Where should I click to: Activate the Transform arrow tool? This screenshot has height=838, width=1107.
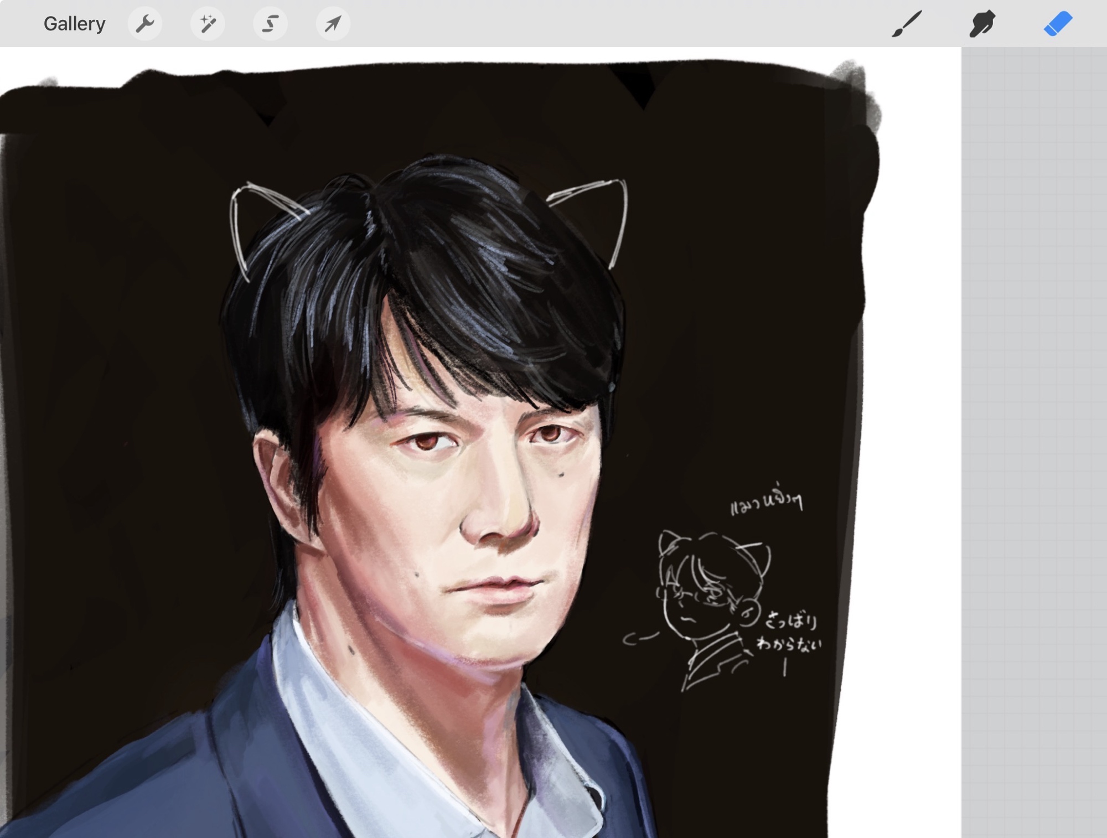pyautogui.click(x=333, y=24)
